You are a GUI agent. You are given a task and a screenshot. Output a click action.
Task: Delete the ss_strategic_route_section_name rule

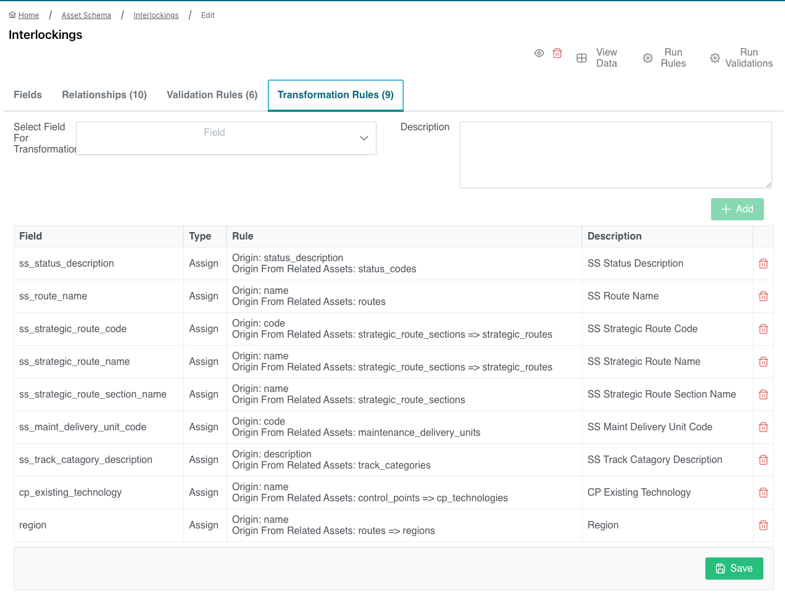763,394
